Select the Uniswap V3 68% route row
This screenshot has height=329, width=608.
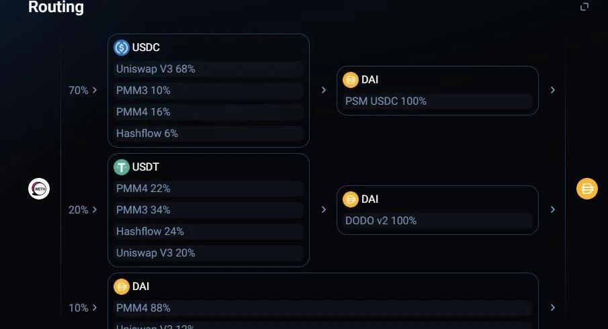[x=209, y=69]
